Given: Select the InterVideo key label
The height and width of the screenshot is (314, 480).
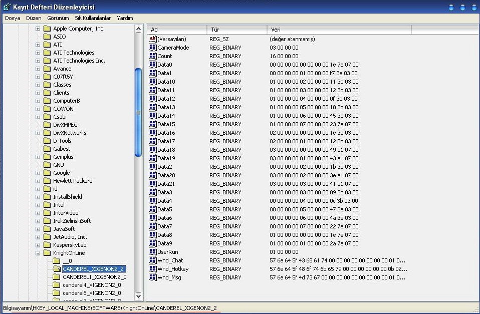Looking at the screenshot, I should (x=66, y=213).
